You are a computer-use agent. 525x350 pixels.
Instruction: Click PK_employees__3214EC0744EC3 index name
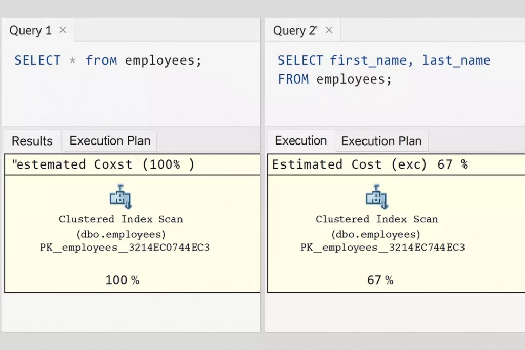[x=125, y=248]
